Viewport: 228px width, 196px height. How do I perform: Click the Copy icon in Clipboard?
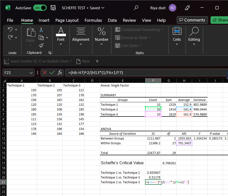41,37
